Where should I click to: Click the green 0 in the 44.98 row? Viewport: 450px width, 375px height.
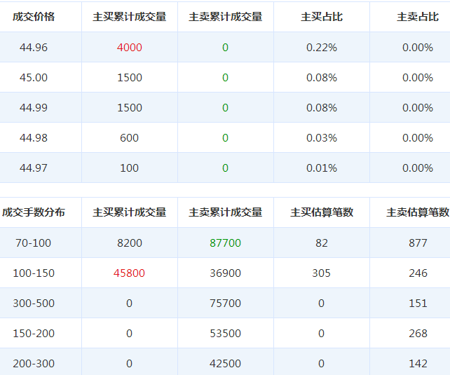pos(225,137)
